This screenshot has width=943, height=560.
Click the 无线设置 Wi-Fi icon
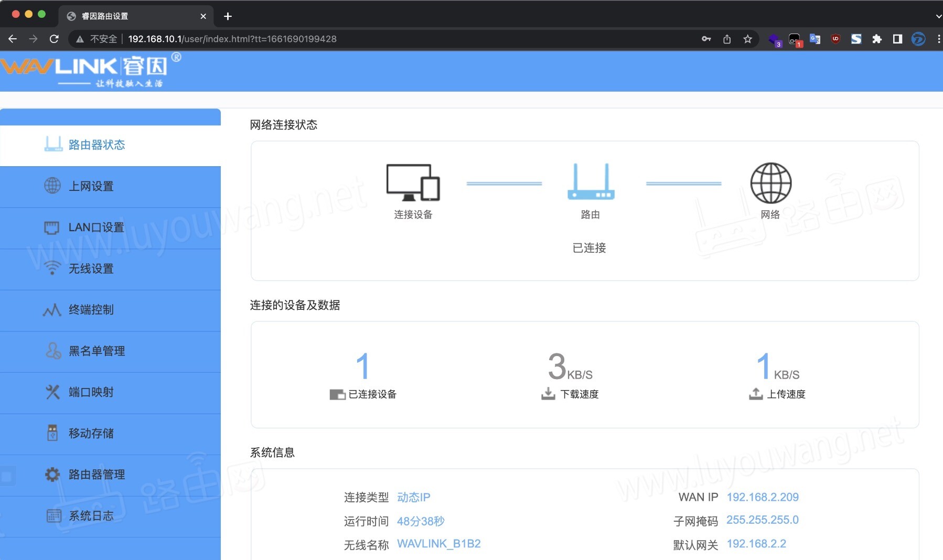click(52, 268)
